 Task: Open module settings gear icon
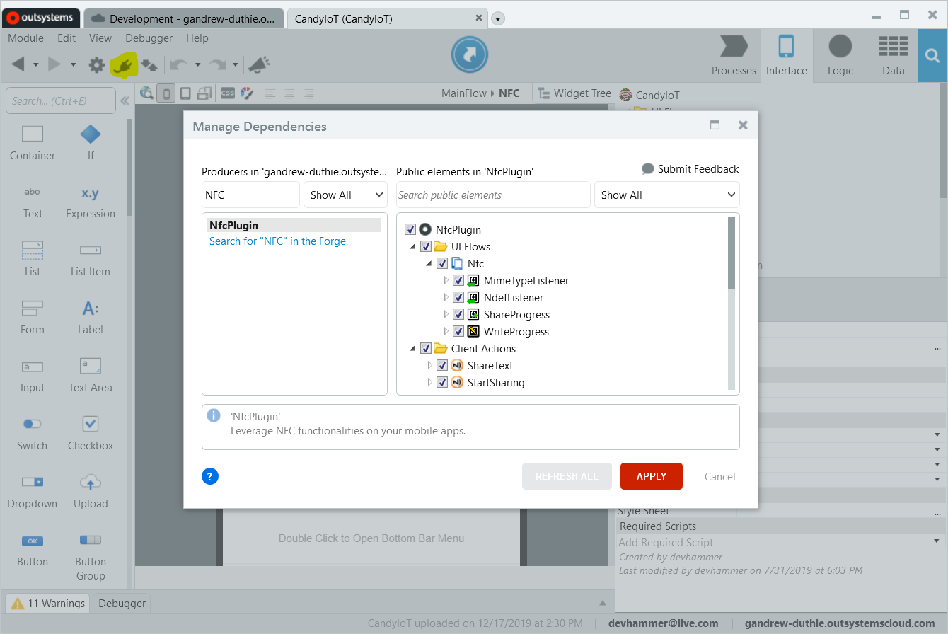pyautogui.click(x=97, y=65)
